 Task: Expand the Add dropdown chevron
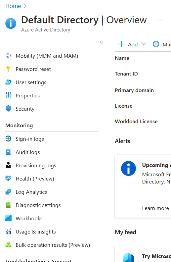click(x=144, y=44)
